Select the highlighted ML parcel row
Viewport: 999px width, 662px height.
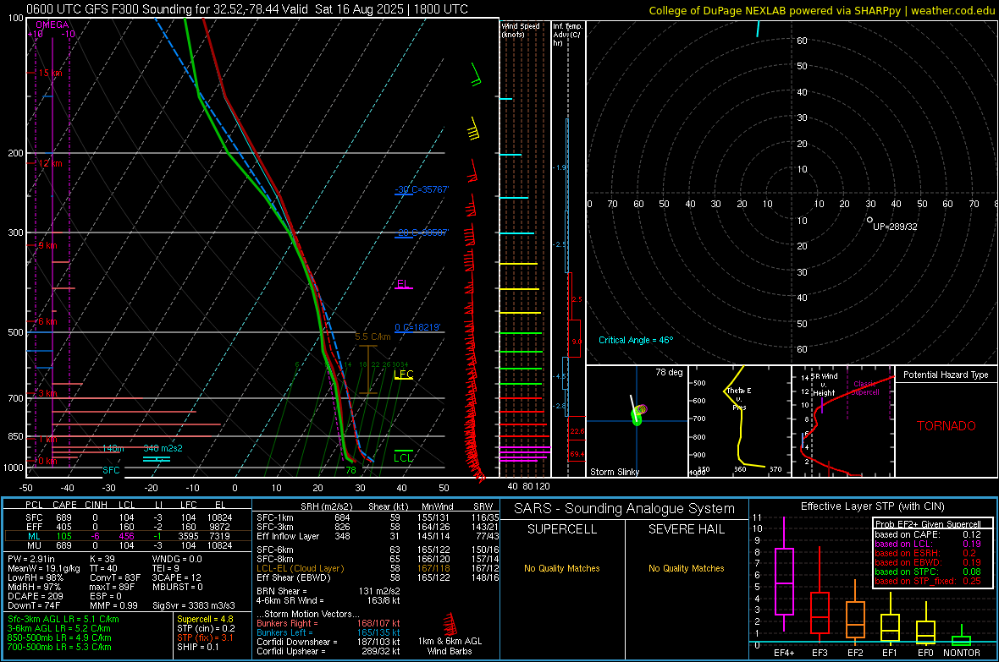(128, 536)
